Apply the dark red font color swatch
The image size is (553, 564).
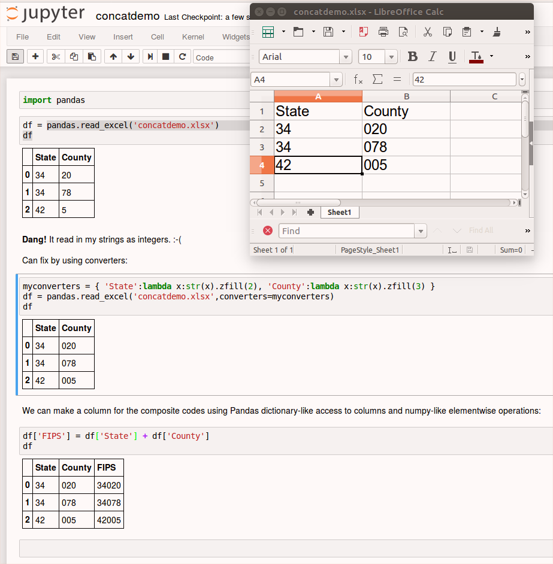[476, 57]
